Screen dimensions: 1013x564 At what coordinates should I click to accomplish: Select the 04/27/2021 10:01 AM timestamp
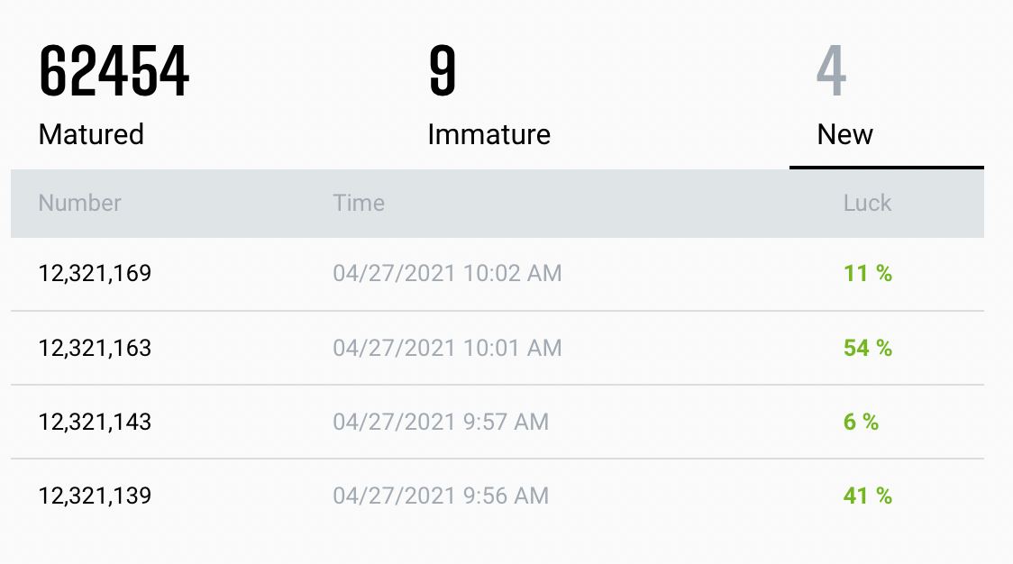(447, 348)
